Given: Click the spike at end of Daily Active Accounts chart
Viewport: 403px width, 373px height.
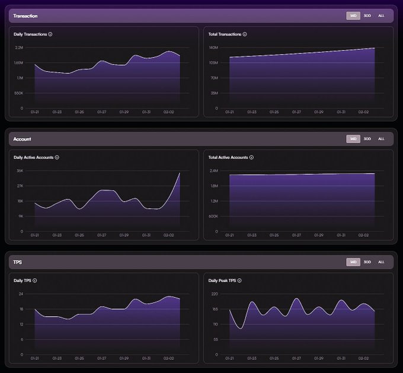Looking at the screenshot, I should (x=179, y=174).
